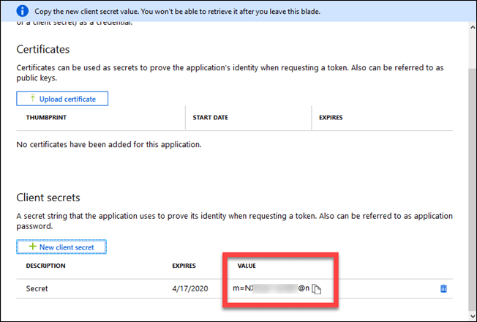Copy the client secret value to clipboard
Image resolution: width=477 pixels, height=322 pixels.
tap(317, 289)
